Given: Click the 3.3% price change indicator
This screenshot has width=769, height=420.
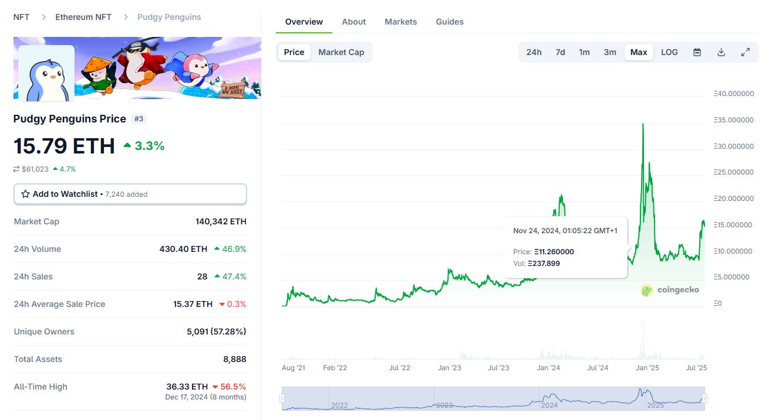Looking at the screenshot, I should click(x=144, y=146).
